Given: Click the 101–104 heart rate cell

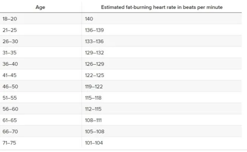Looking at the screenshot, I should tap(93, 143).
